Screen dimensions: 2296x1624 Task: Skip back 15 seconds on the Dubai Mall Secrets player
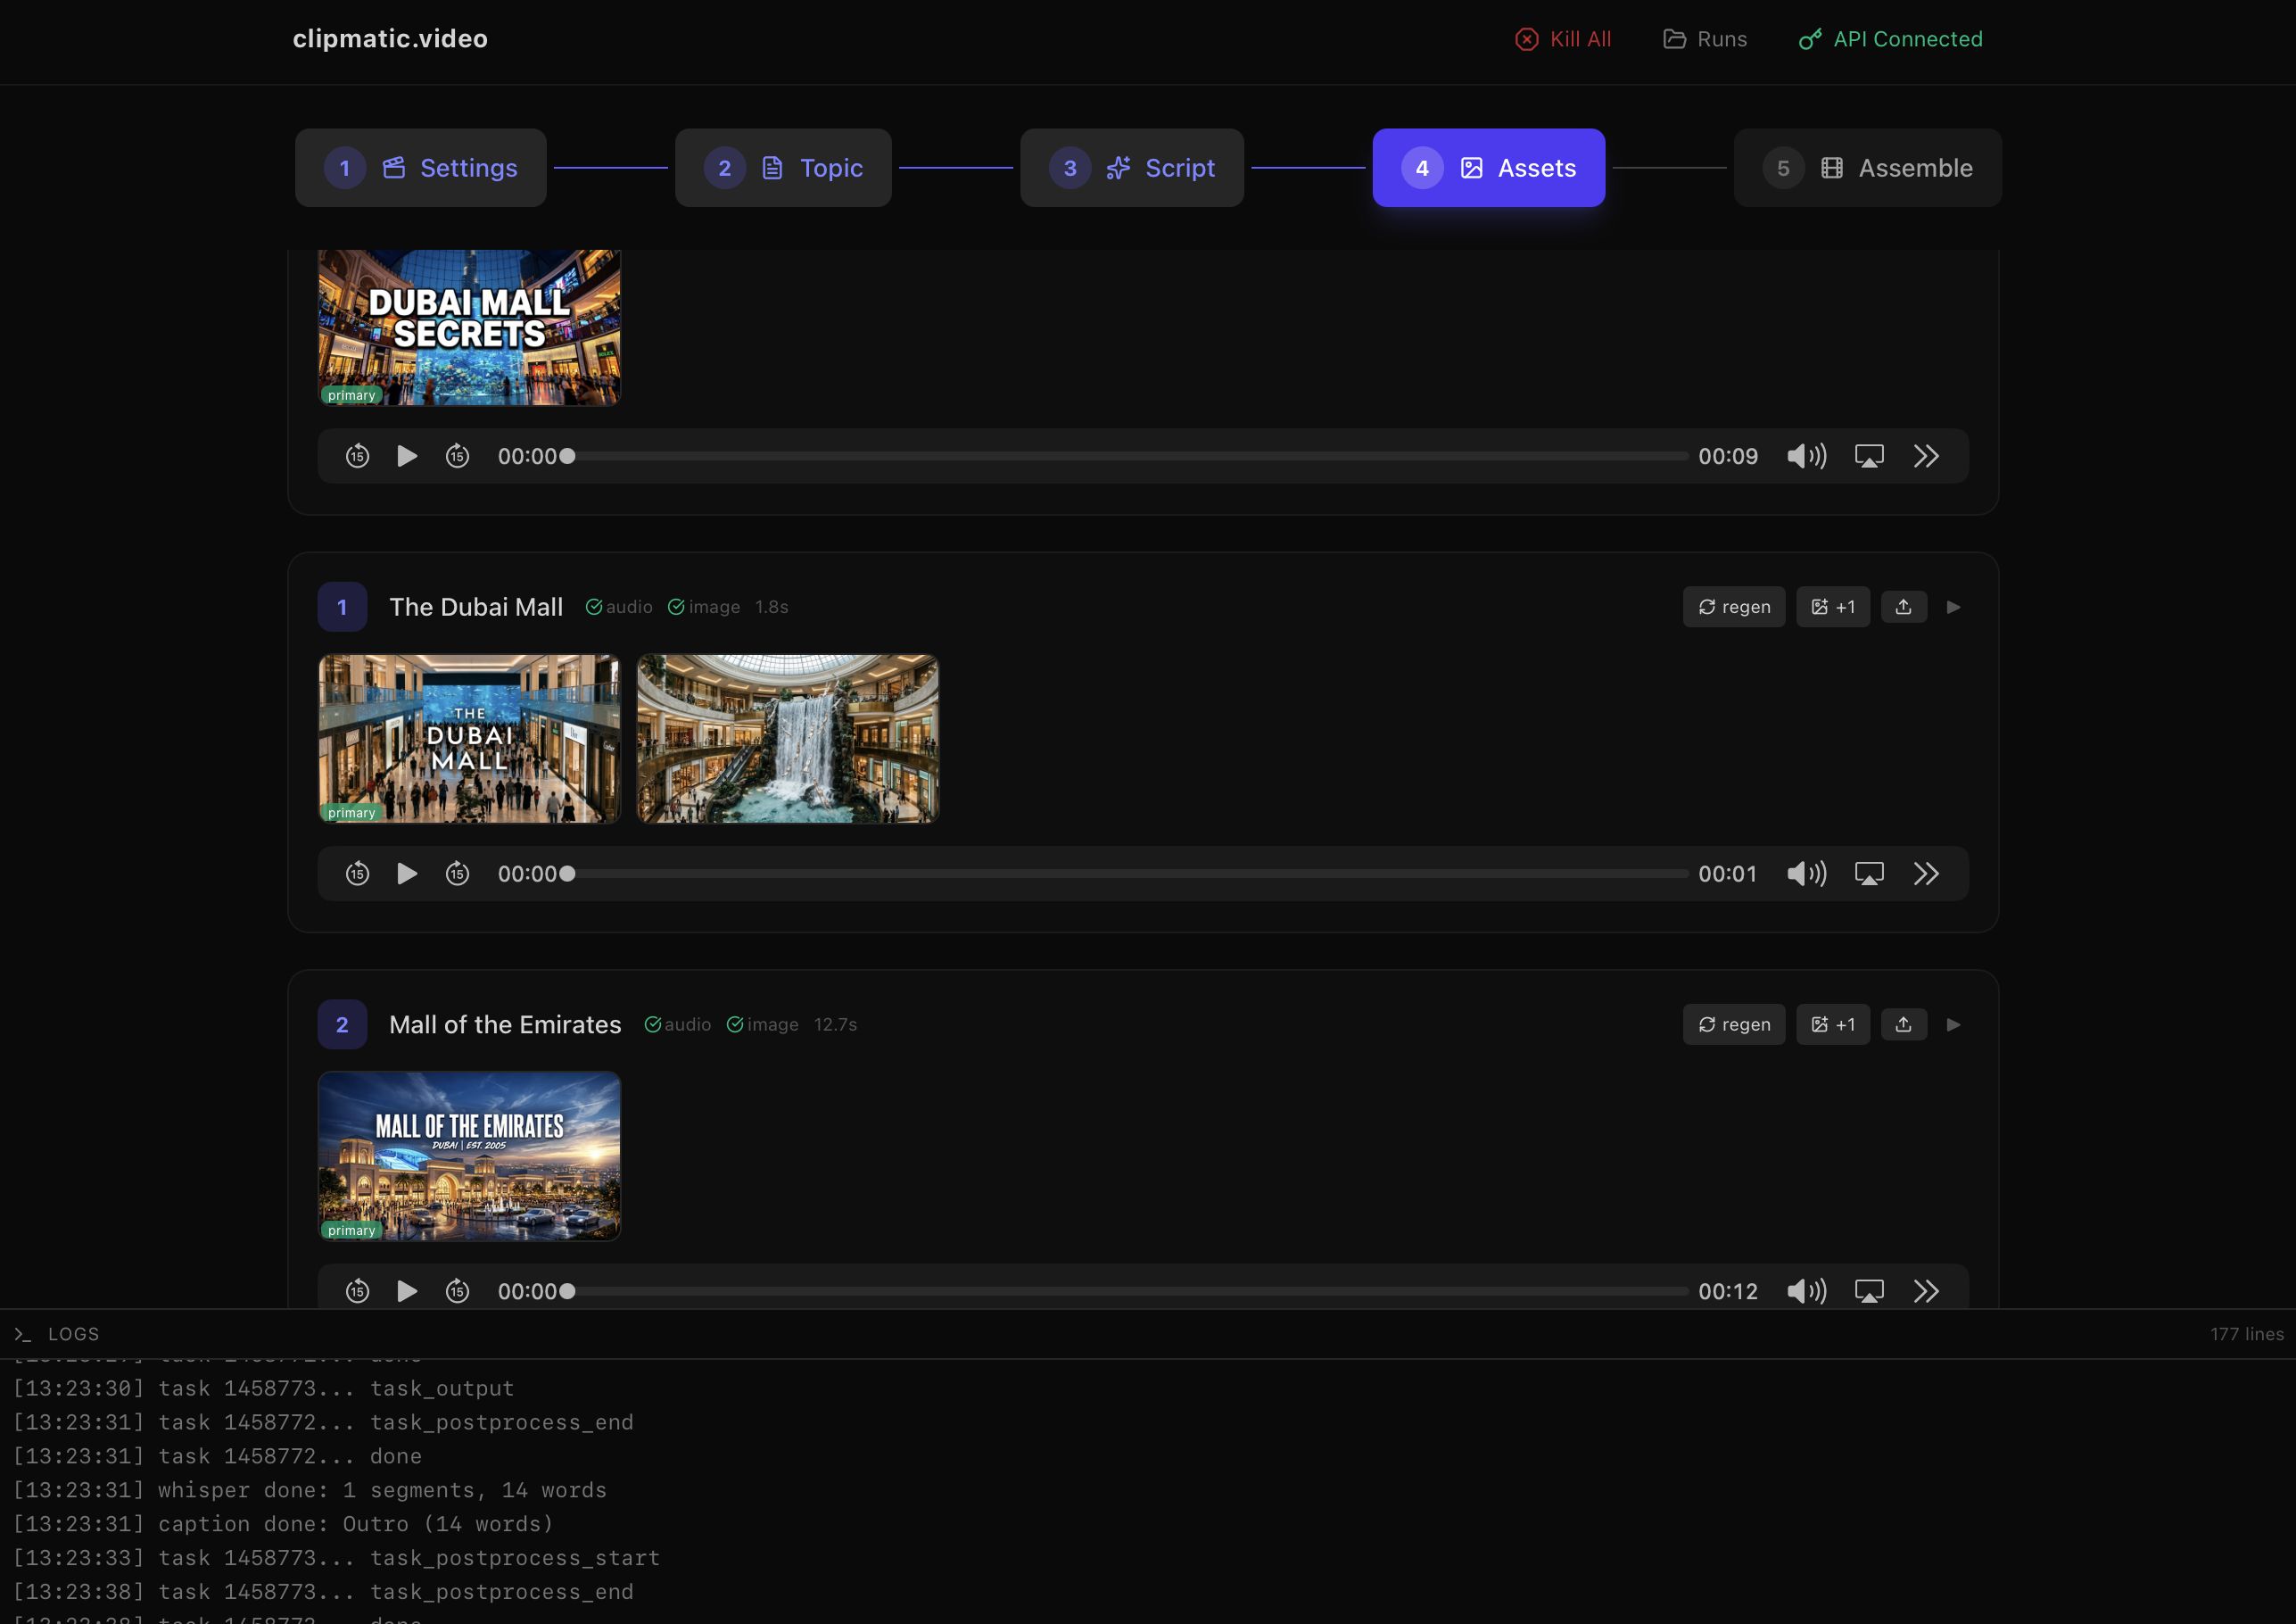[x=357, y=456]
